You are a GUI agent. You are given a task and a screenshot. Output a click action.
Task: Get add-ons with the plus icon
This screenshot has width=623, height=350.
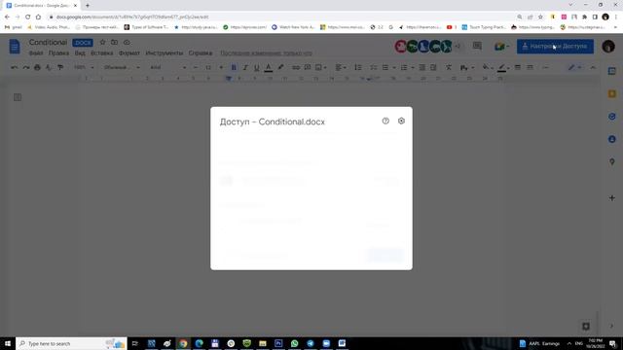tap(612, 197)
